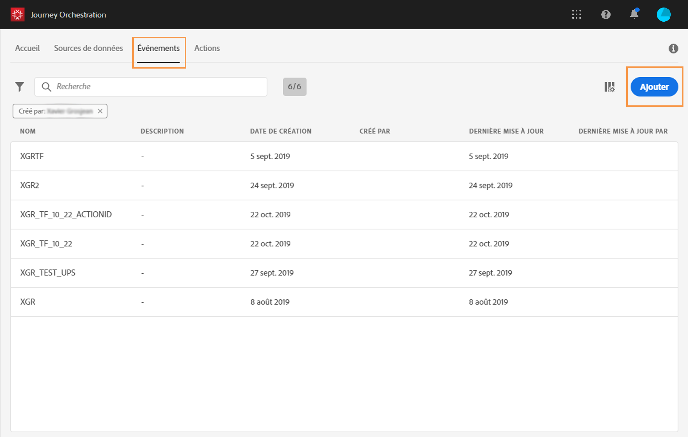Sort by Date de création column header
The height and width of the screenshot is (437, 688).
[281, 131]
